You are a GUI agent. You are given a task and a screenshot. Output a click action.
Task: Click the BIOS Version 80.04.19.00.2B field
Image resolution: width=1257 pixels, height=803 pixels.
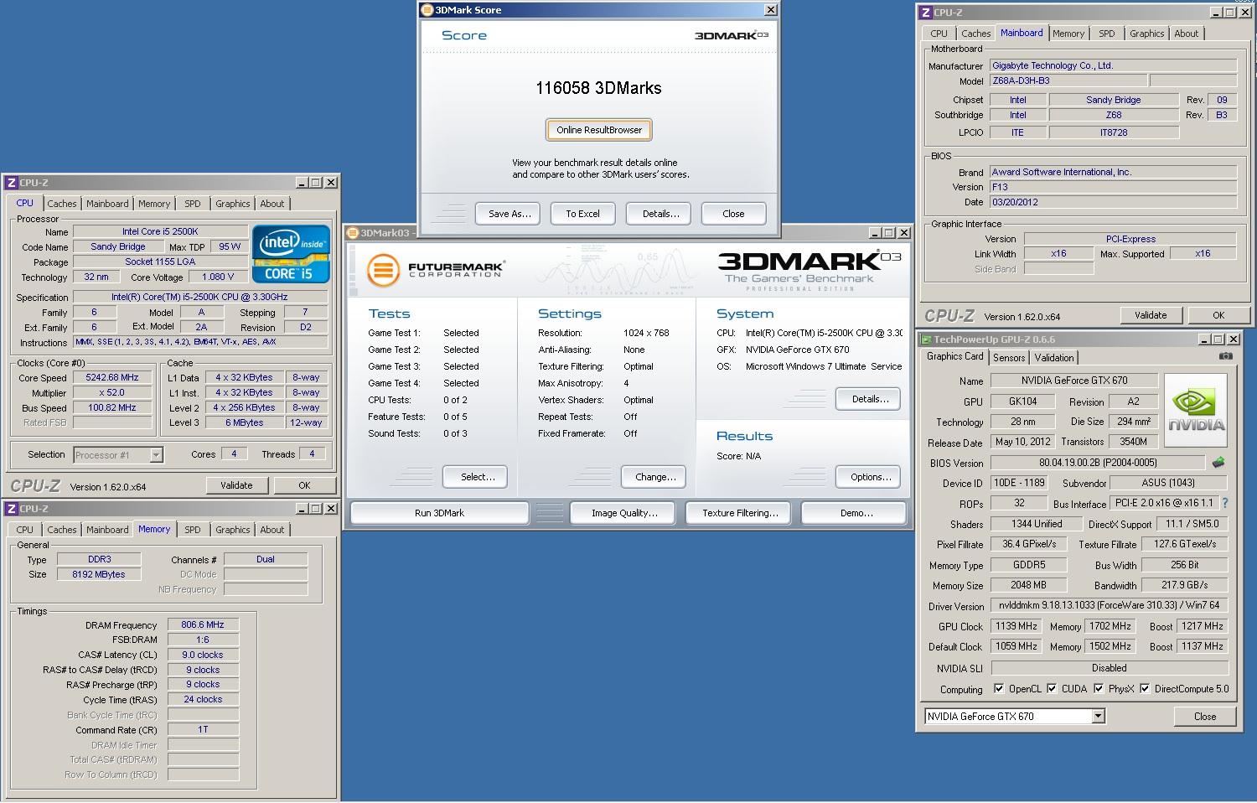[x=1098, y=463]
